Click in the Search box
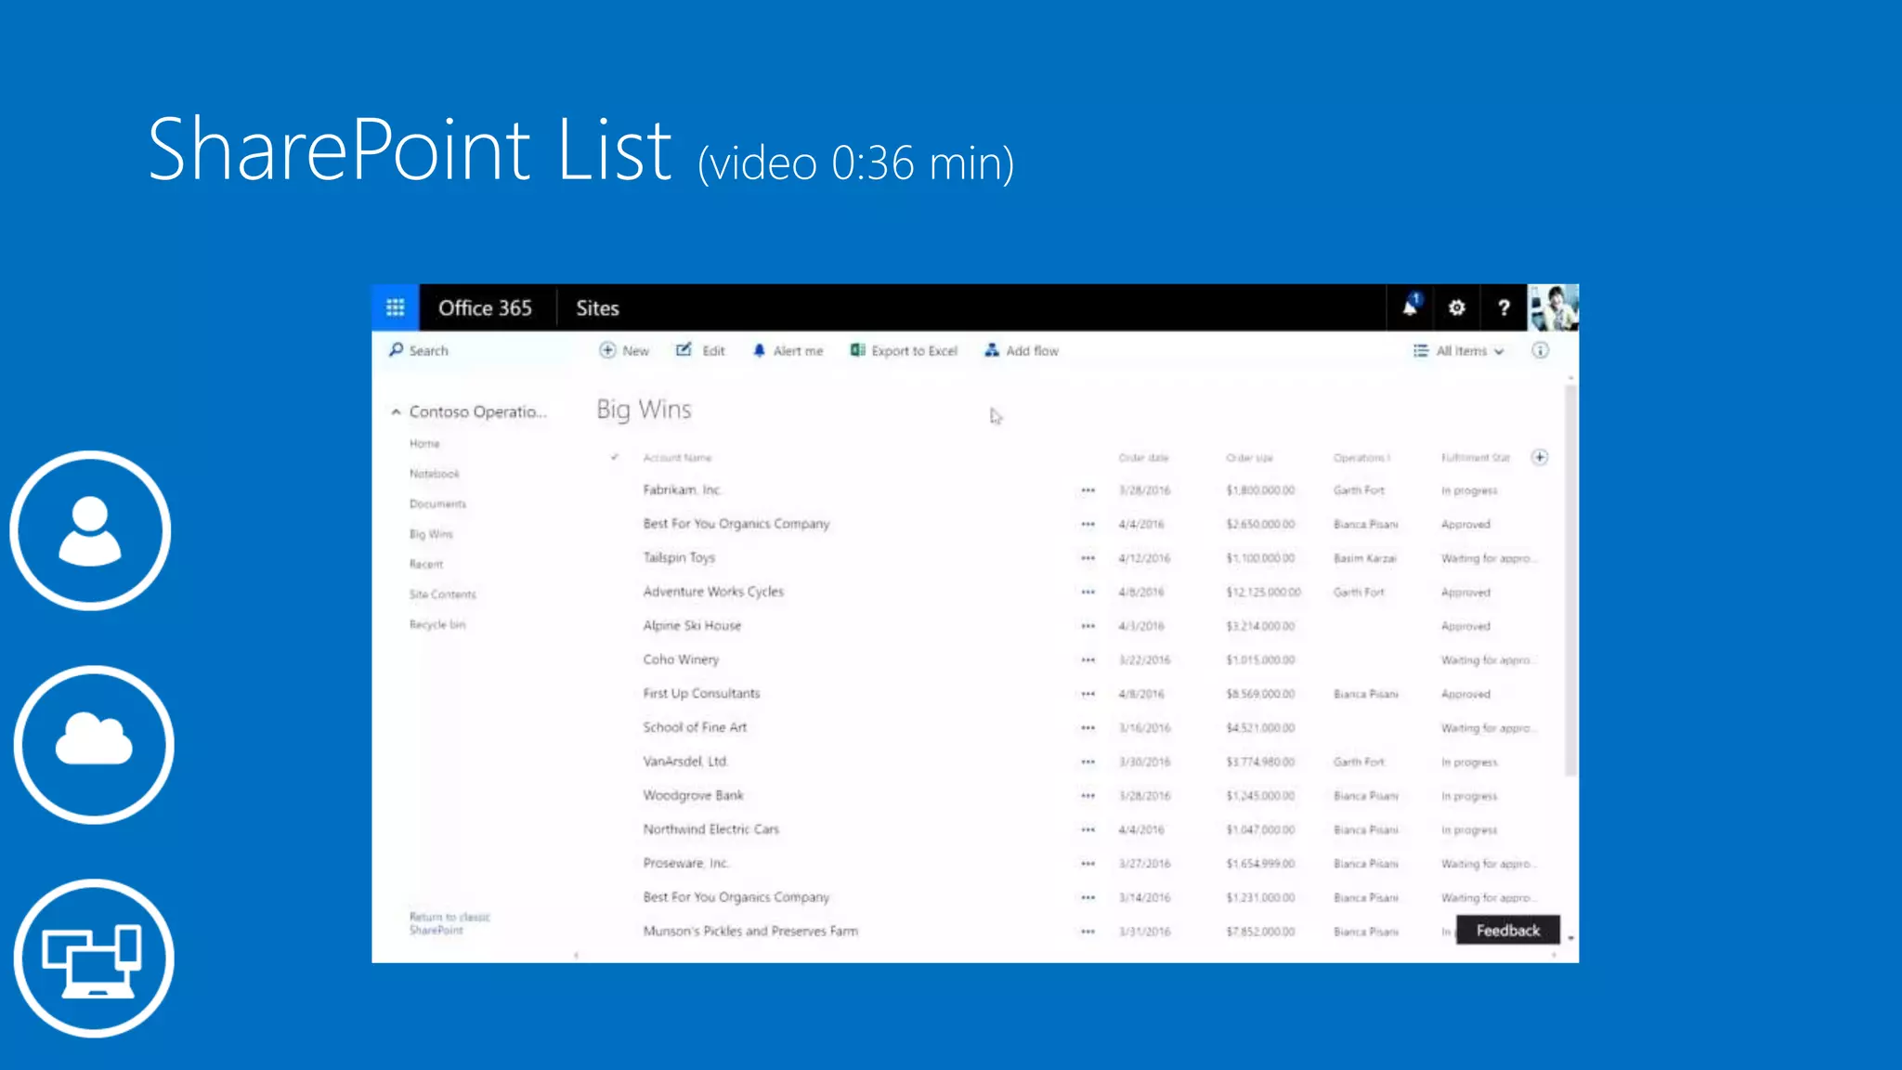The height and width of the screenshot is (1070, 1902). click(x=474, y=350)
